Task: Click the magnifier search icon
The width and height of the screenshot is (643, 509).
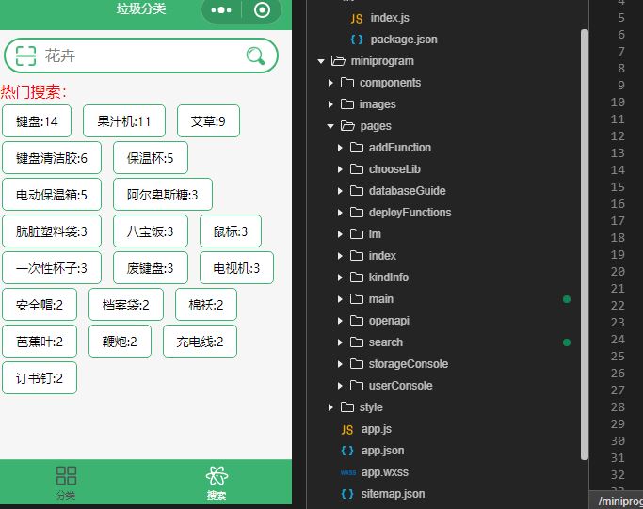Action: pos(255,56)
